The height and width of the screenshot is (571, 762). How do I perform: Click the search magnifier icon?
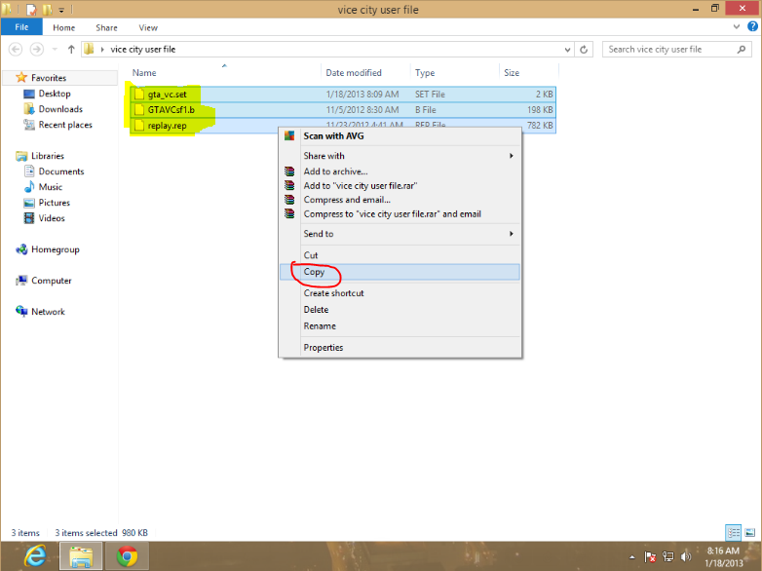pyautogui.click(x=742, y=49)
